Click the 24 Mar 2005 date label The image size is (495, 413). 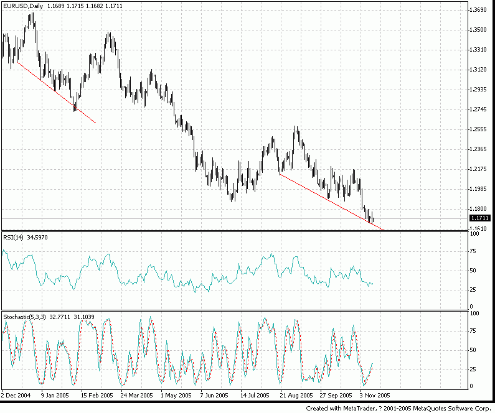click(x=137, y=396)
